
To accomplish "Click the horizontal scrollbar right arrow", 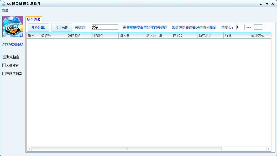I will pyautogui.click(x=268, y=149).
